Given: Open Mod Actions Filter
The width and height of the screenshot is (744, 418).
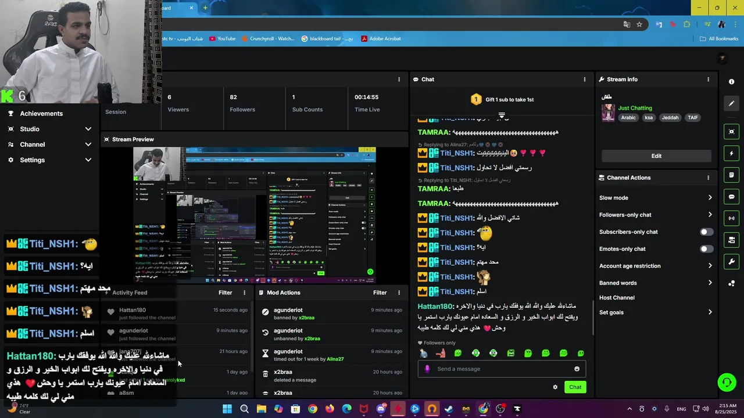Looking at the screenshot, I should pyautogui.click(x=380, y=293).
